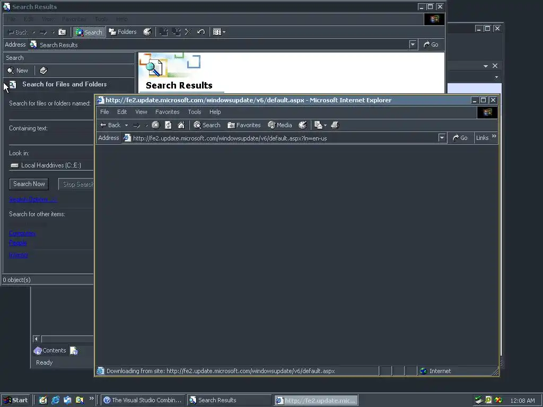Open the Edit menu in Internet Explorer

(122, 112)
